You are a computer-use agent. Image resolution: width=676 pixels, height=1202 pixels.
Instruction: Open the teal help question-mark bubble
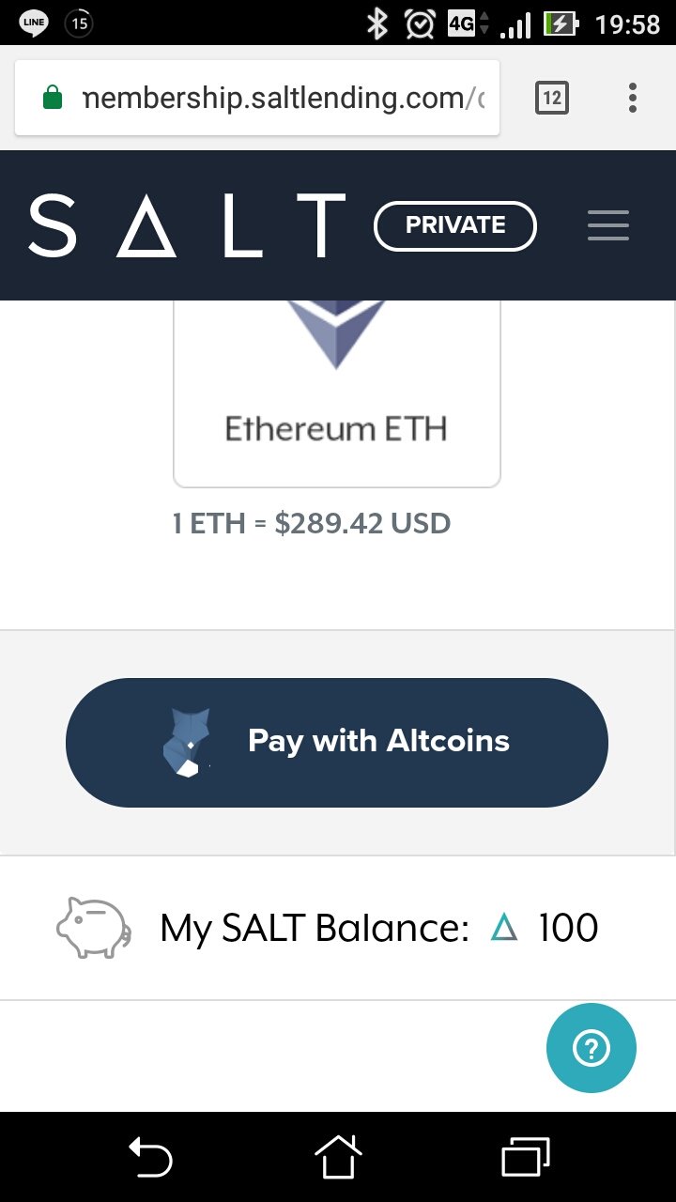[x=591, y=1048]
